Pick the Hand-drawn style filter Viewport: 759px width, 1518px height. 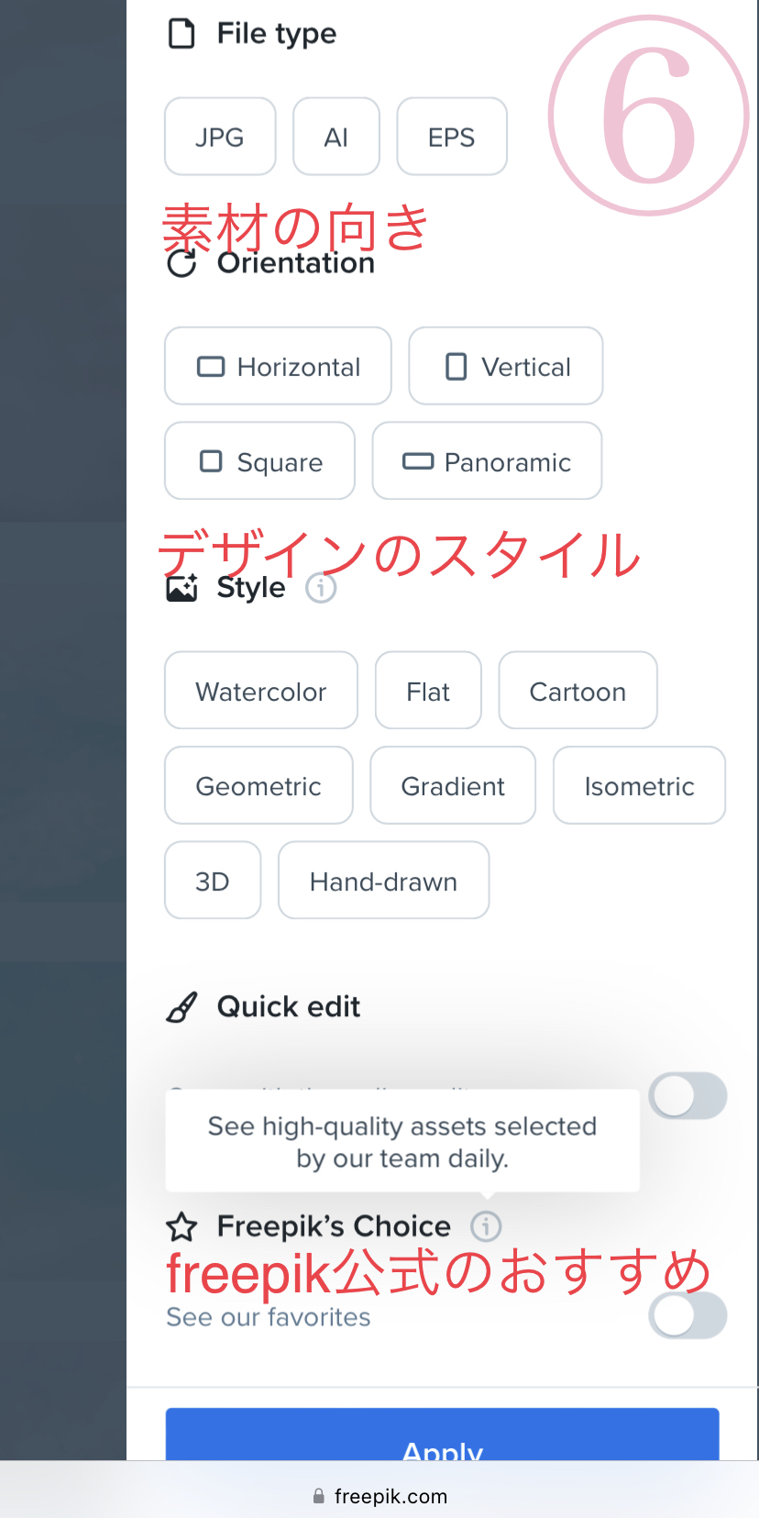(x=383, y=881)
